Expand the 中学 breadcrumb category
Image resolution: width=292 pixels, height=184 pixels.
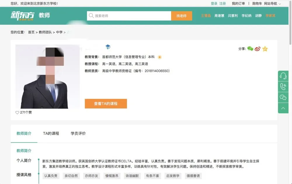60,33
